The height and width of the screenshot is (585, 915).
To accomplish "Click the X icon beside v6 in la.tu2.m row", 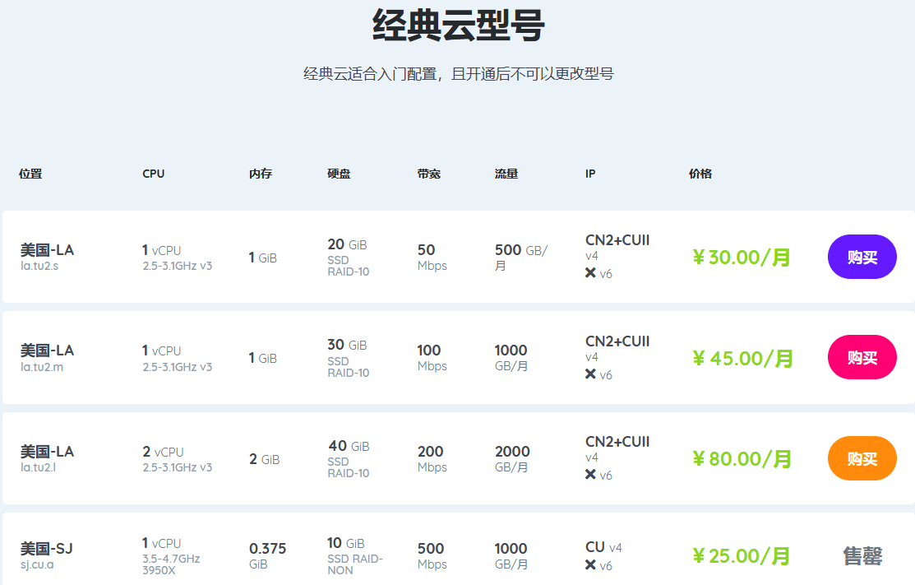I will tap(590, 374).
